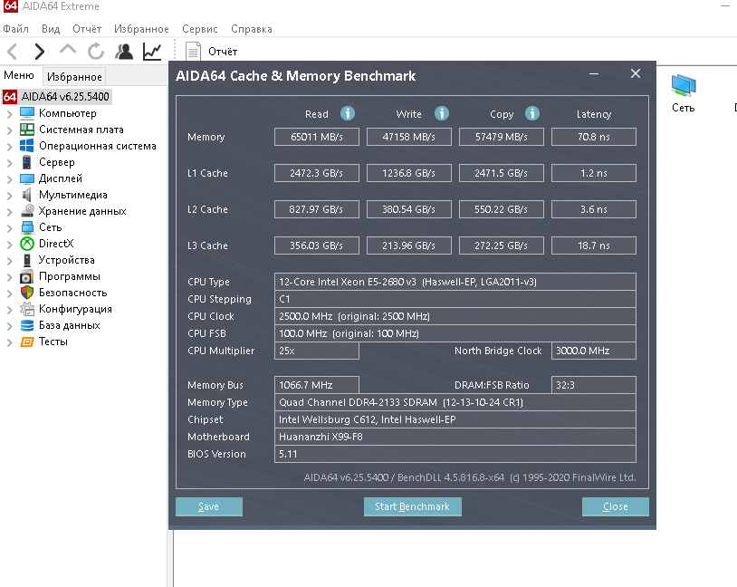Go forward with the right arrow icon
This screenshot has width=737, height=587.
40,51
